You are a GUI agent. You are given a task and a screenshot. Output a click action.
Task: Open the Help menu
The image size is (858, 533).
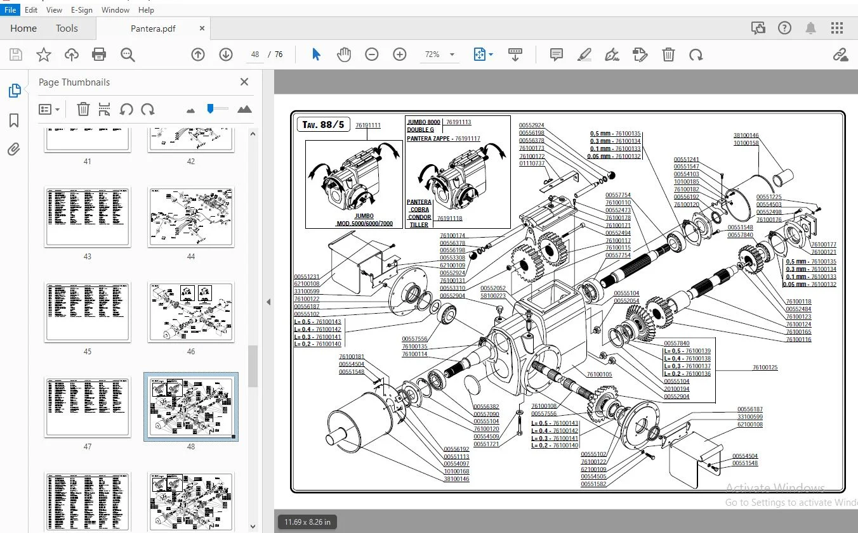(146, 10)
